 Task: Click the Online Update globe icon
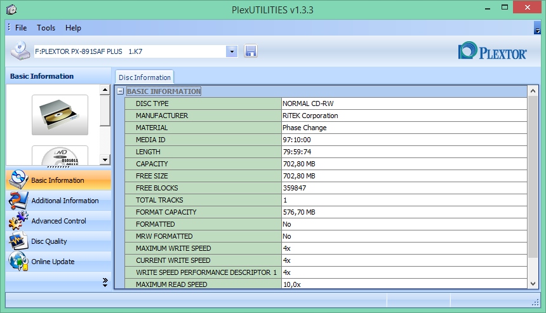[x=18, y=262]
